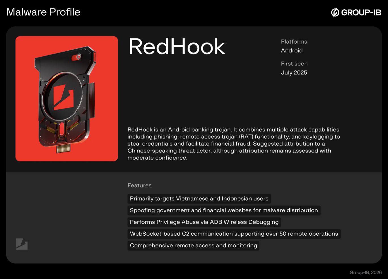Click the 'RedHook' title
The image size is (388, 279).
click(x=177, y=46)
